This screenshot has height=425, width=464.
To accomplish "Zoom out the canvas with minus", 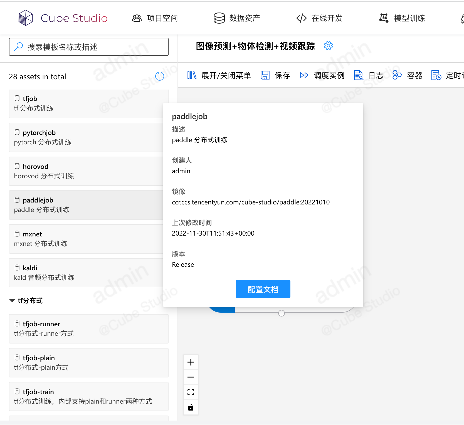I will 191,377.
